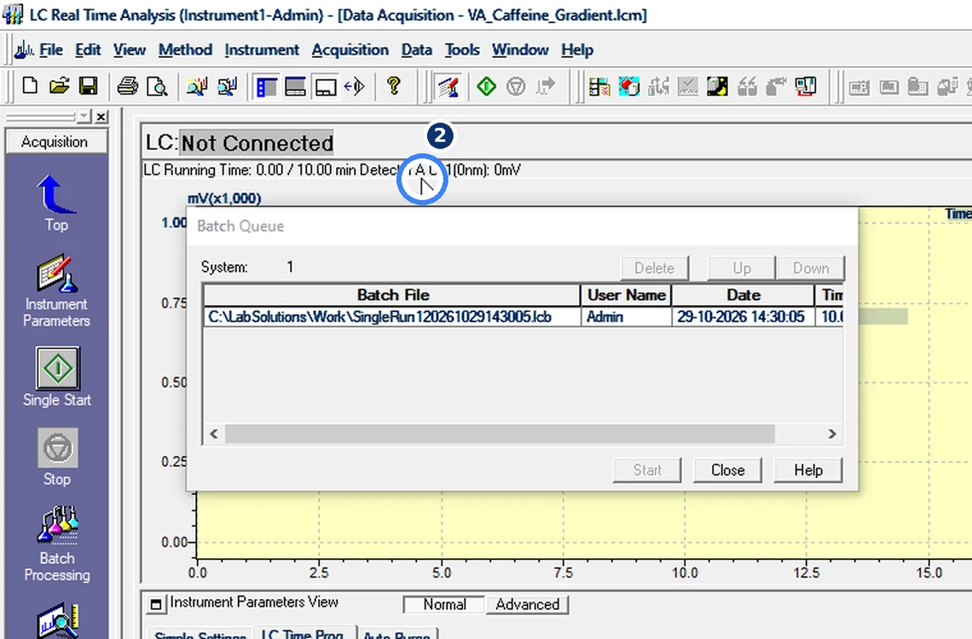
Task: Click the Batch Queue horizontal scrollbar thumb
Action: point(500,434)
